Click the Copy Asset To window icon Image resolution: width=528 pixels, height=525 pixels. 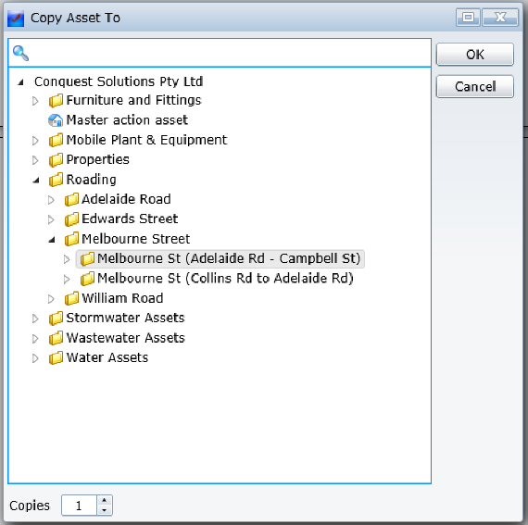tap(16, 19)
